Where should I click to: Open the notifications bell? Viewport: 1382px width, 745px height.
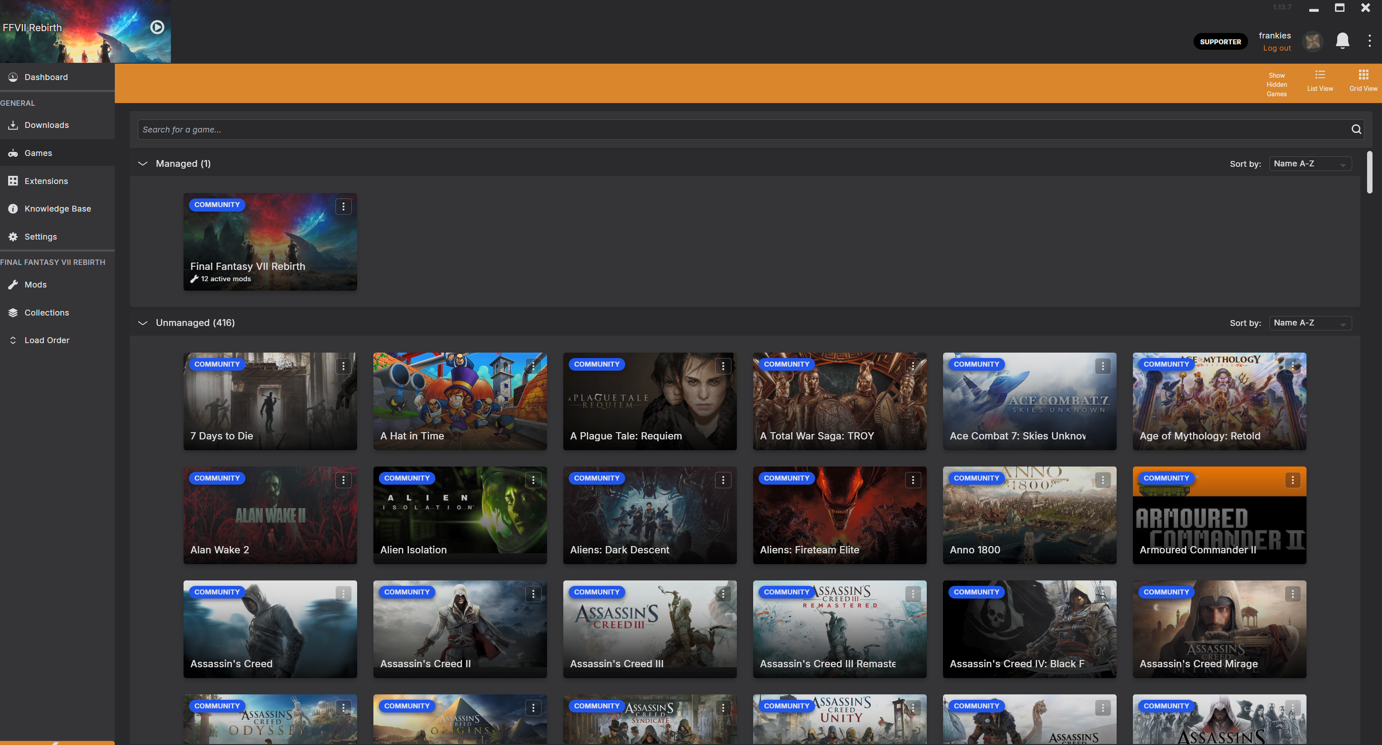pos(1342,41)
